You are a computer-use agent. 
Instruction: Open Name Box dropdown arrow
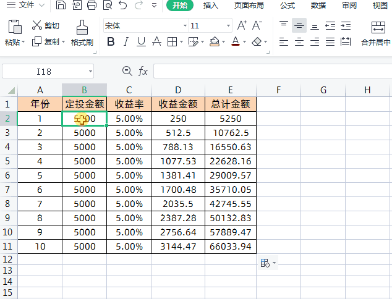(90, 72)
